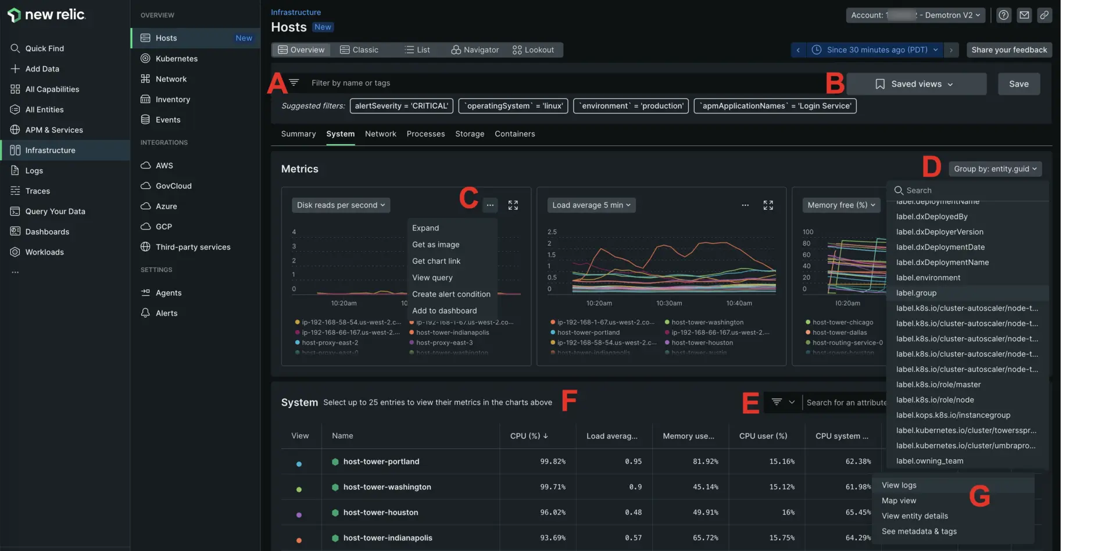Click the Save button
Viewport: 1116px width, 551px height.
1018,84
